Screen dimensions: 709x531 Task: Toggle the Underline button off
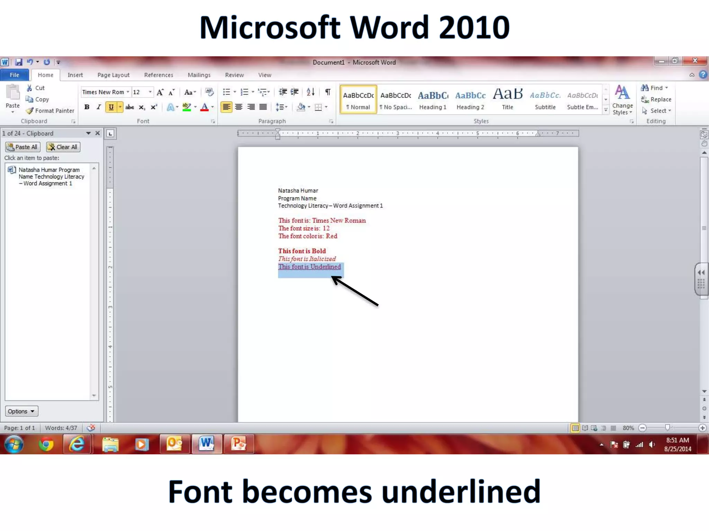pyautogui.click(x=111, y=107)
